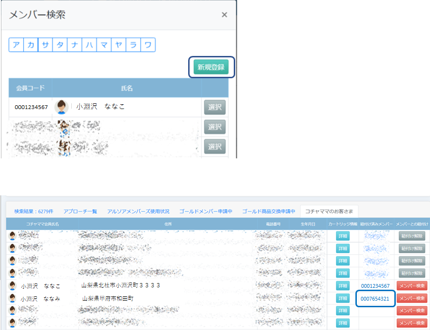Choose the マ kana filter

pos(104,45)
